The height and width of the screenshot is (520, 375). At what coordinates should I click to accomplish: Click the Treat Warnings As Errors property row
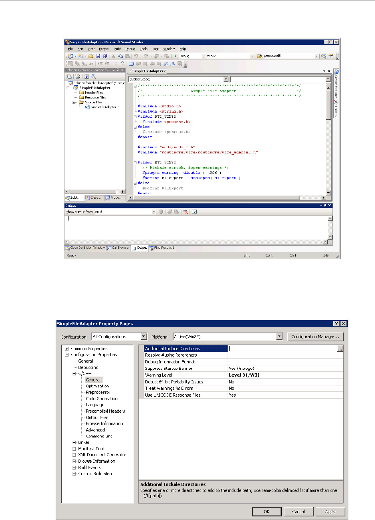tap(243, 388)
